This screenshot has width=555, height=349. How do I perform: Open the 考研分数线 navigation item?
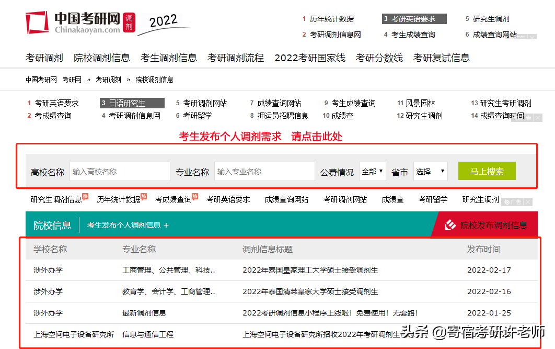tap(379, 58)
